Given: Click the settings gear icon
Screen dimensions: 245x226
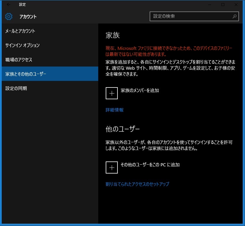Looking at the screenshot, I should click(x=9, y=16).
